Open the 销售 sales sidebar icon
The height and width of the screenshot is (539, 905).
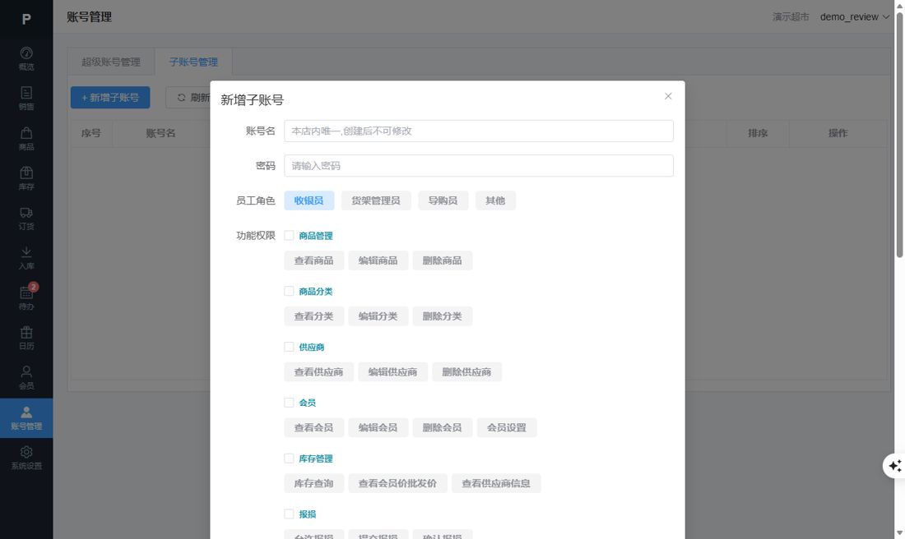[26, 98]
